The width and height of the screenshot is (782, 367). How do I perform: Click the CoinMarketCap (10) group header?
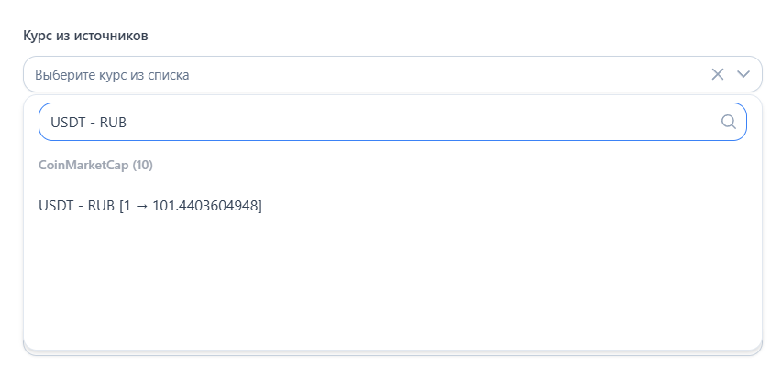pos(96,166)
